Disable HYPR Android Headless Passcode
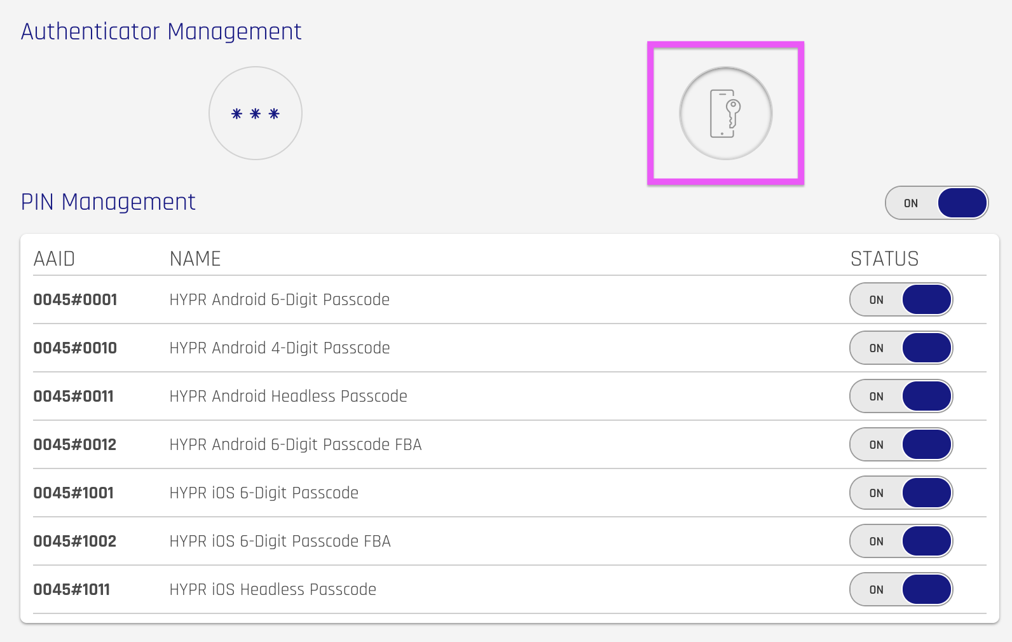Image resolution: width=1012 pixels, height=642 pixels. coord(901,396)
